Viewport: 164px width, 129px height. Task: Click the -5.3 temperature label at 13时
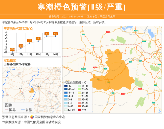(x=47, y=34)
